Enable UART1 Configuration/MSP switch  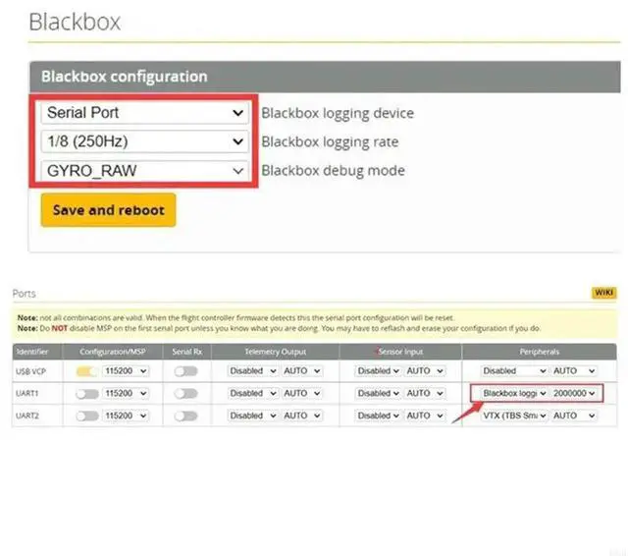pos(88,393)
